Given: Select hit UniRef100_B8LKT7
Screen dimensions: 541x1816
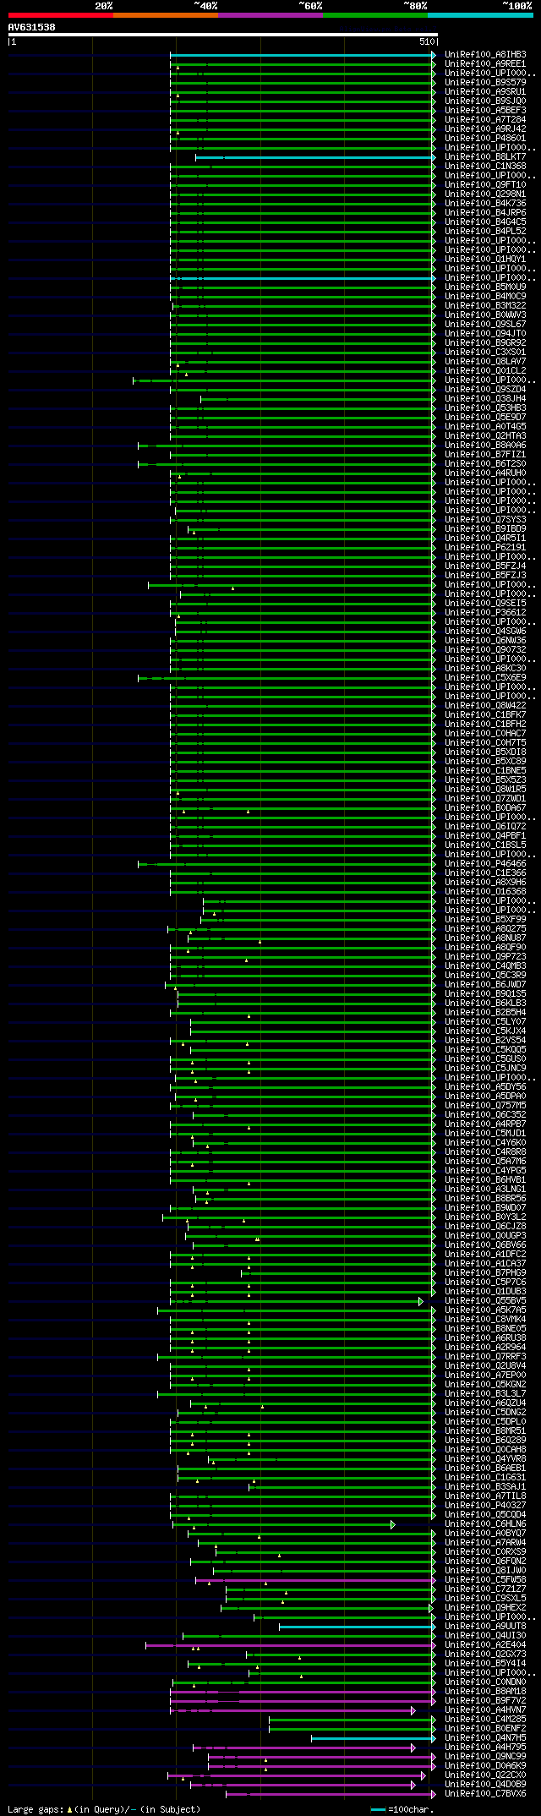Looking at the screenshot, I should 485,157.
